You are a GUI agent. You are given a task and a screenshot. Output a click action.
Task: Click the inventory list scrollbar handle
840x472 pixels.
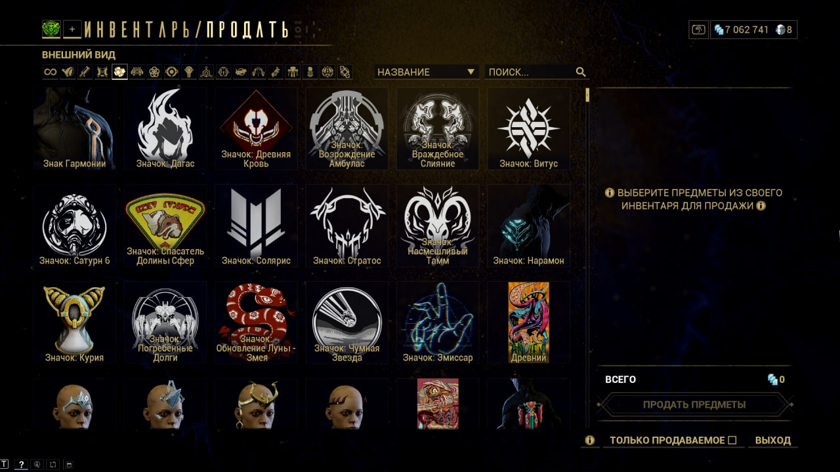tap(587, 95)
